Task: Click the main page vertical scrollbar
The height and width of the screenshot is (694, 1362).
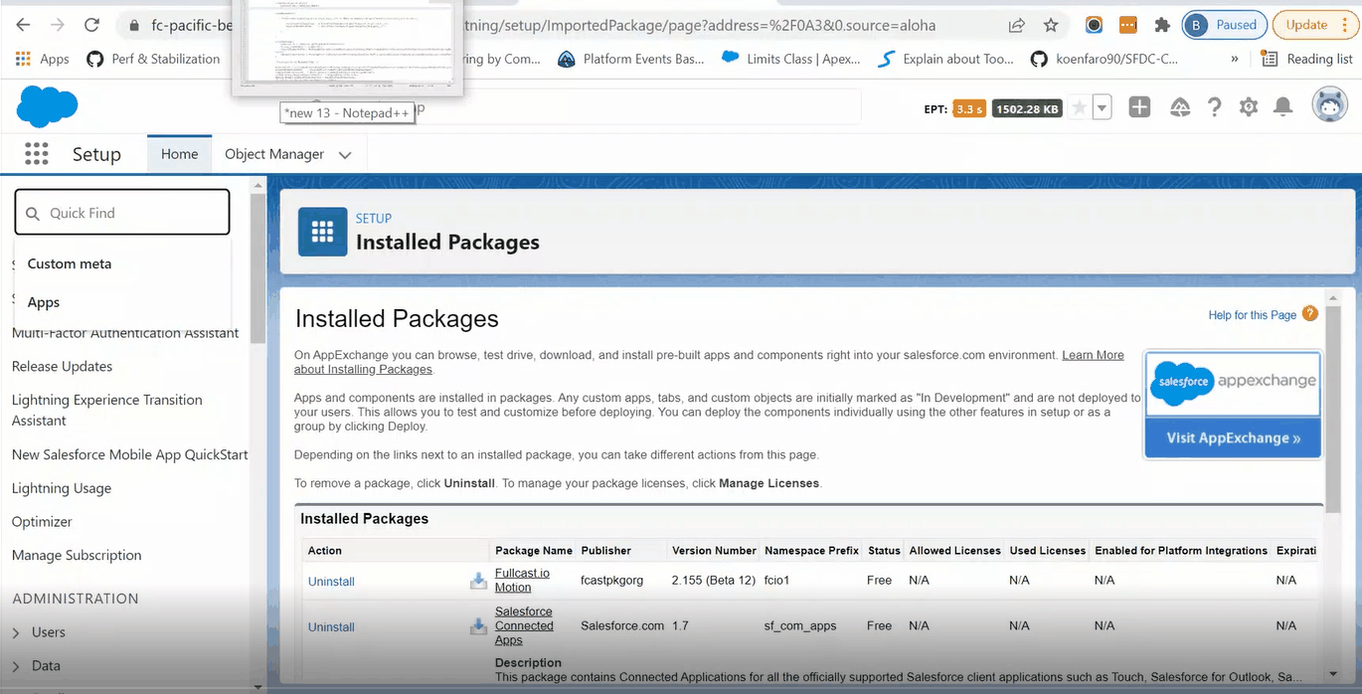Action: click(x=1334, y=408)
